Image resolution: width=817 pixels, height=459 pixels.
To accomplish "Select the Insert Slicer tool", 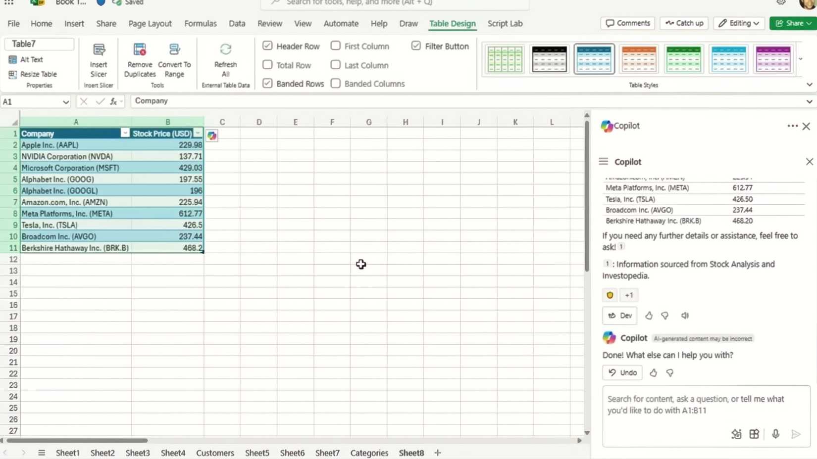I will tap(98, 59).
